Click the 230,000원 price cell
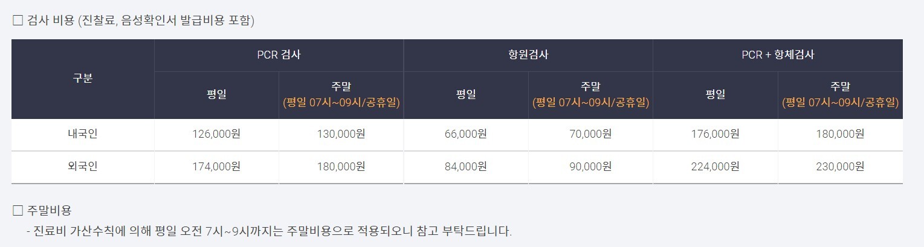This screenshot has height=247, width=924. point(840,166)
